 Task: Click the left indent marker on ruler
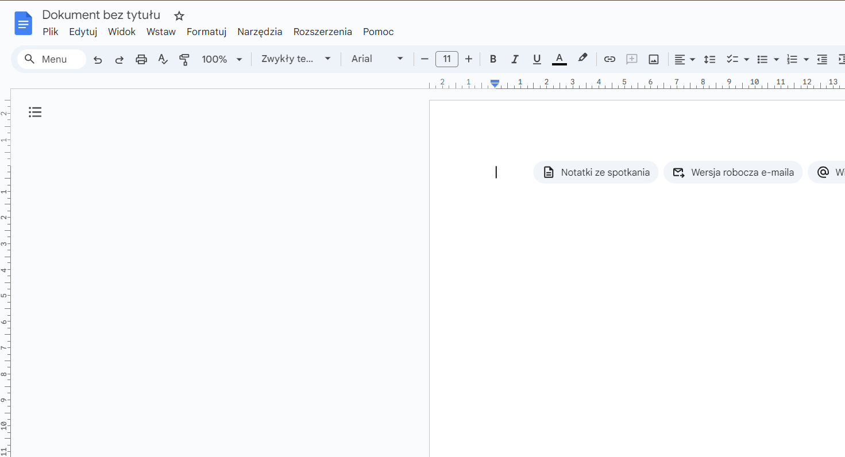click(x=495, y=85)
